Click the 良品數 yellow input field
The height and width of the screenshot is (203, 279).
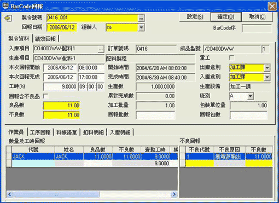(61, 106)
